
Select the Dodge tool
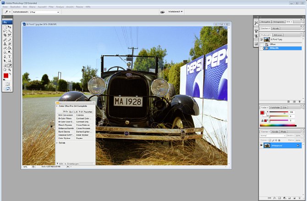click(10, 52)
